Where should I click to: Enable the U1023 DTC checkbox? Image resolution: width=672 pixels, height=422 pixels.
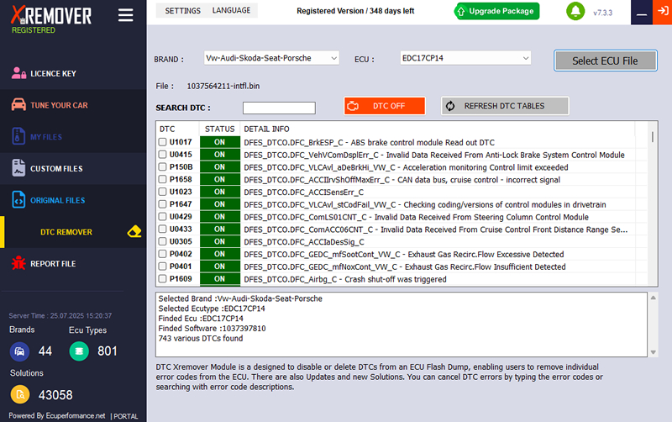162,192
